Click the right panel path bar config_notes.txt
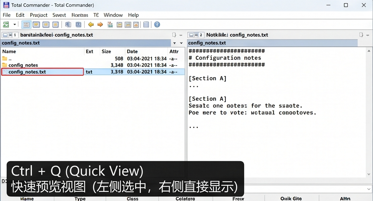The image size is (373, 201). click(x=272, y=43)
